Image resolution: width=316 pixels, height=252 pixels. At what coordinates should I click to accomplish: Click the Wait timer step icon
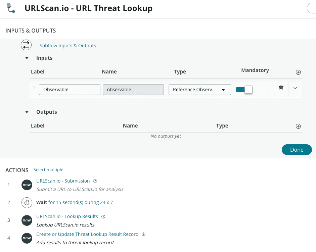click(27, 203)
